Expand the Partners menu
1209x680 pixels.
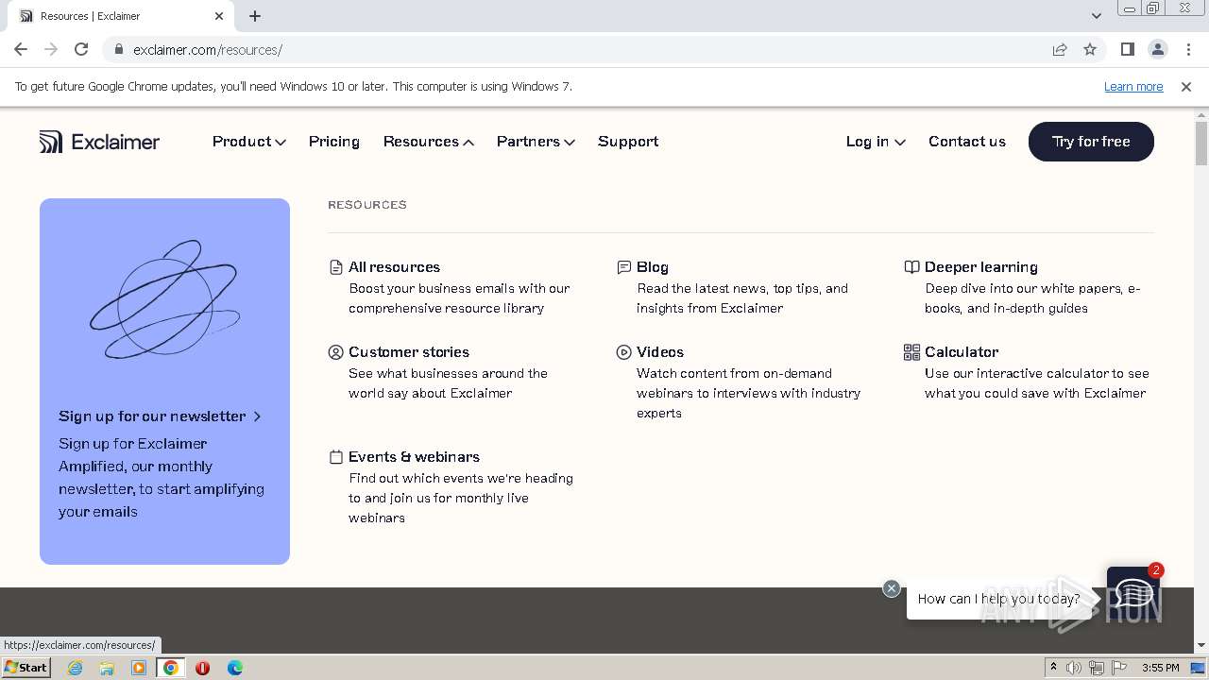point(536,142)
